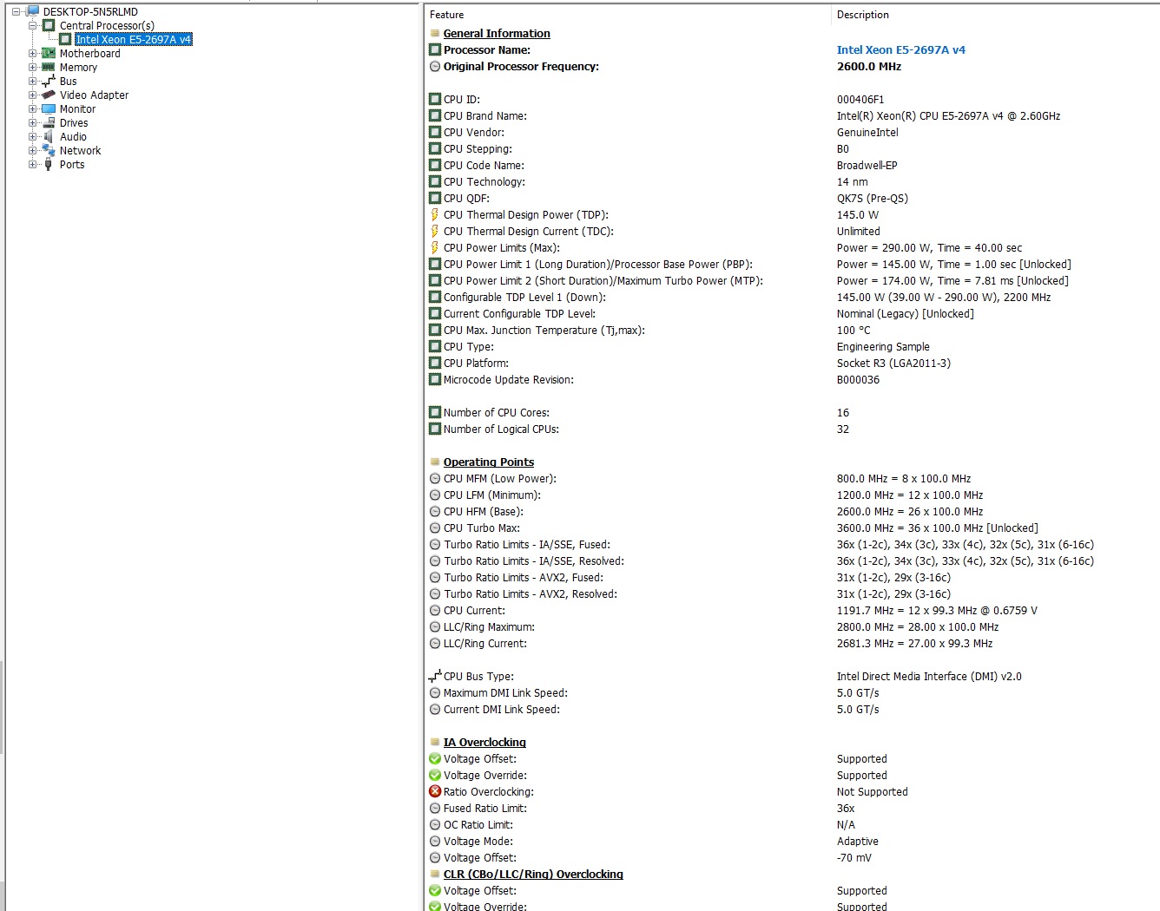Click the lightning icon beside CPU Power Limits (Max)

pyautogui.click(x=435, y=248)
